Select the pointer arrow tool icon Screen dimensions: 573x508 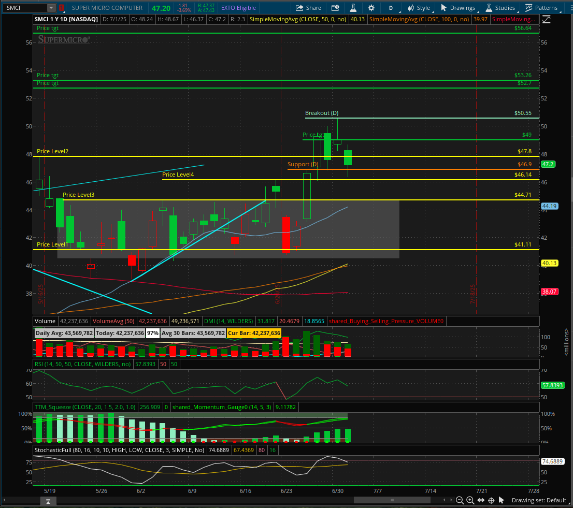(502, 500)
